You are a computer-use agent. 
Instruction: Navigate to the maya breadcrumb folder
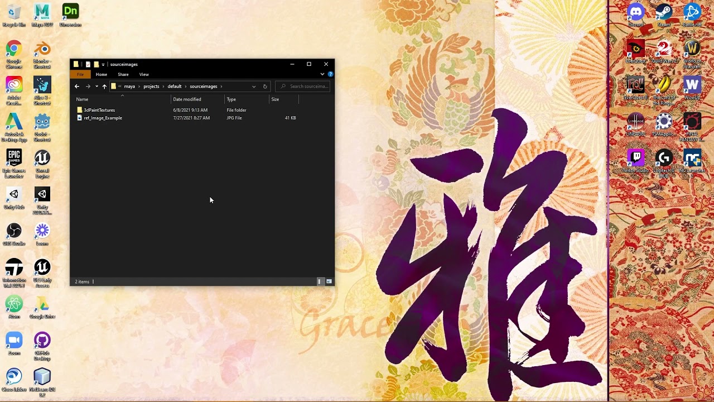coord(129,87)
